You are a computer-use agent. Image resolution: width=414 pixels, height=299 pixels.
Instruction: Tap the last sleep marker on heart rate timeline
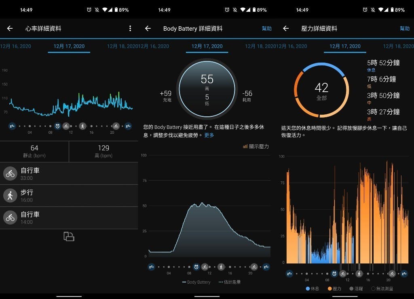[x=128, y=126]
